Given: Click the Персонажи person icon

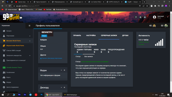Looking at the screenshot, I should (x=4, y=36).
